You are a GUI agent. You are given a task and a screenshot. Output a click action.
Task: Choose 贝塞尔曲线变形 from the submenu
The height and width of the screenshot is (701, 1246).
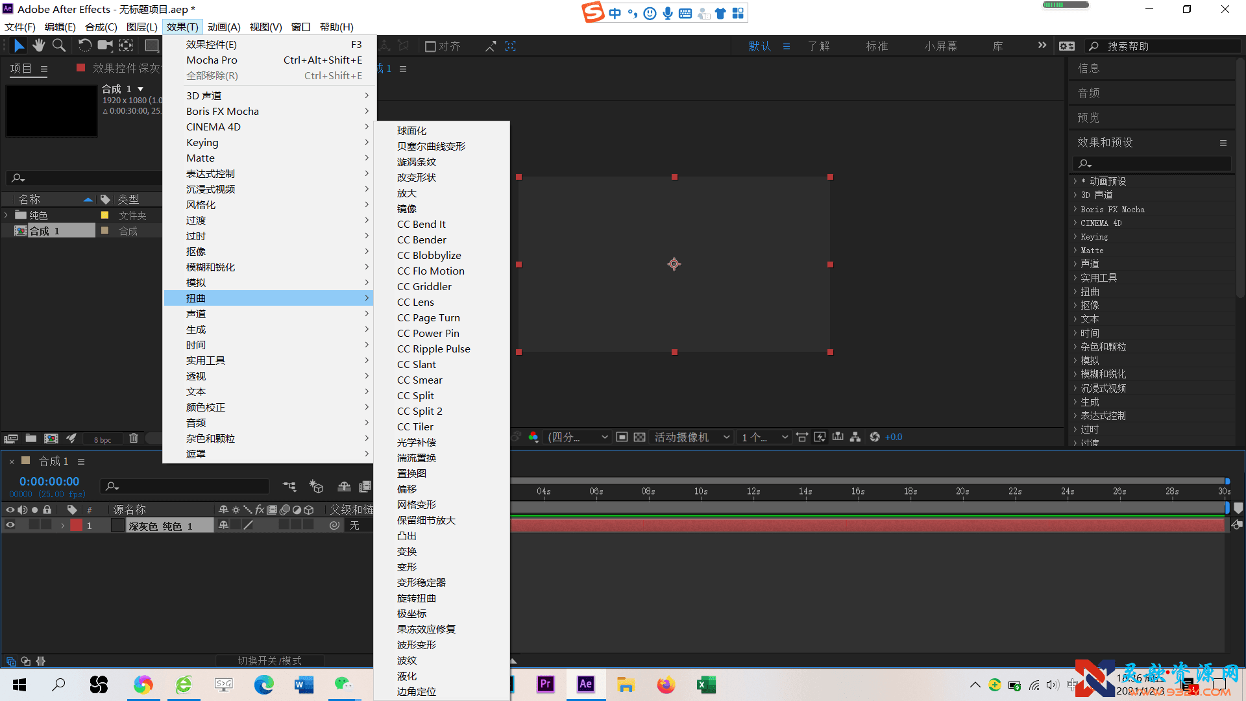442,146
